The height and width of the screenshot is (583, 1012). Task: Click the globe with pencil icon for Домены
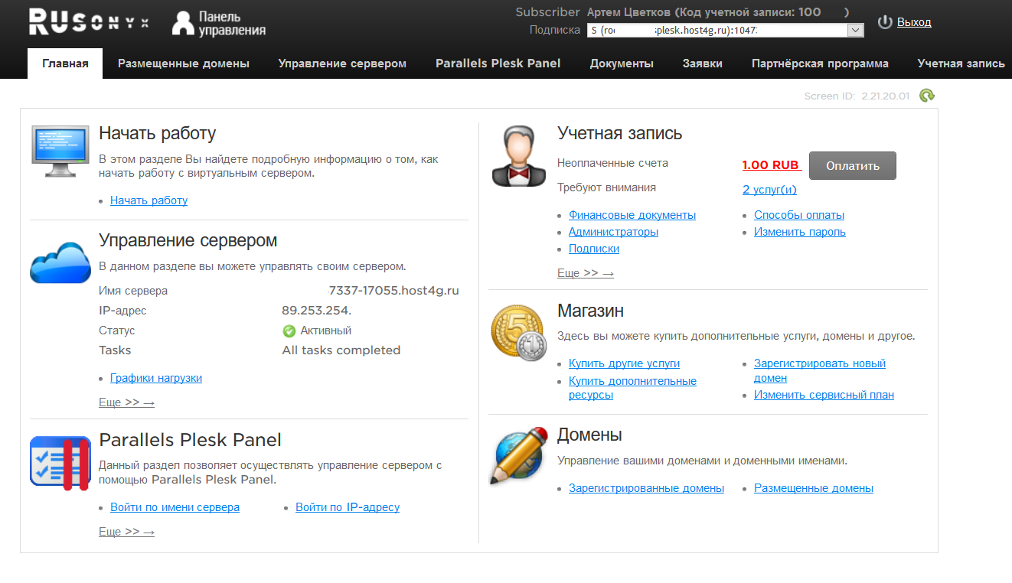point(518,457)
